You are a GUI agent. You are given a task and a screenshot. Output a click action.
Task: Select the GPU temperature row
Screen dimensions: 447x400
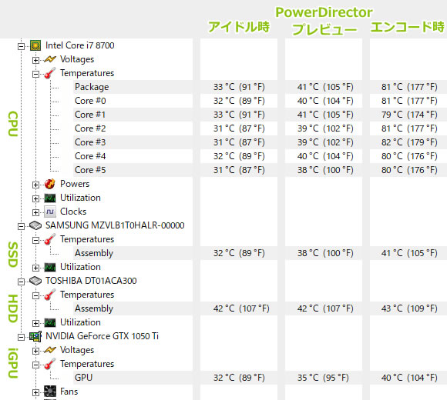260,378
